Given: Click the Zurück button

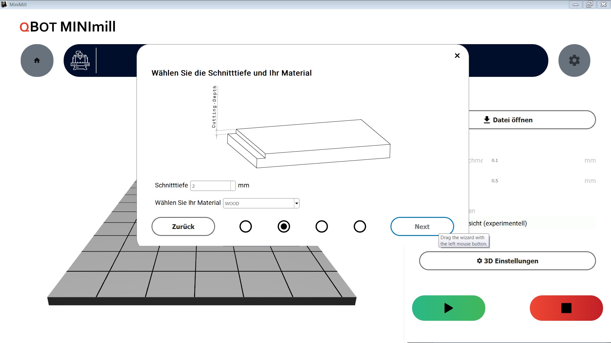Looking at the screenshot, I should [x=183, y=226].
